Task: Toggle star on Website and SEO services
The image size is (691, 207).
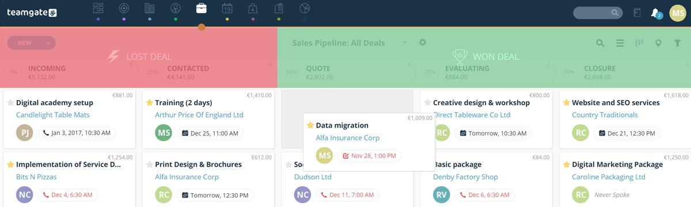Action: pos(566,103)
